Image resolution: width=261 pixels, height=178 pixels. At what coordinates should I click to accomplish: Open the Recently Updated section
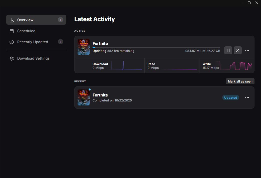coord(36,42)
